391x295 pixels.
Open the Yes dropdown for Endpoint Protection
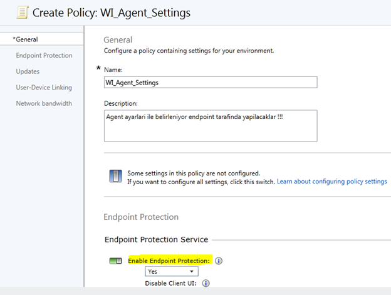[172, 271]
